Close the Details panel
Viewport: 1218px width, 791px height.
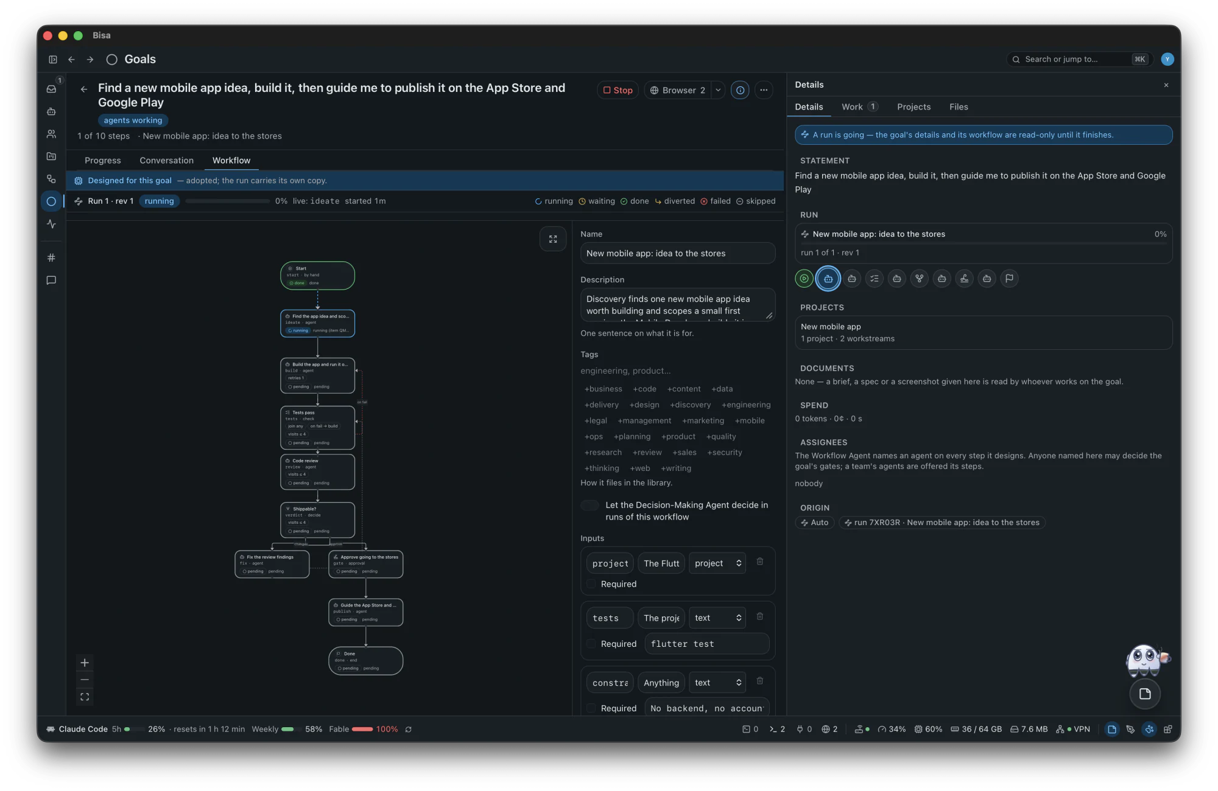tap(1166, 85)
